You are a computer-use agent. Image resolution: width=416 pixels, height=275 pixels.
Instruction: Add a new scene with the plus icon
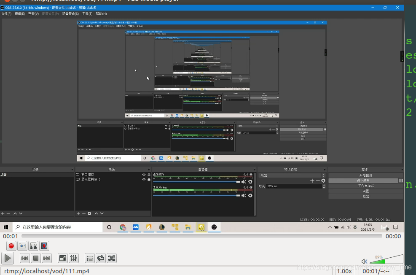tap(3, 213)
